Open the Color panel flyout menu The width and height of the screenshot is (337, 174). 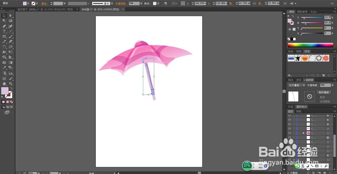click(x=335, y=11)
